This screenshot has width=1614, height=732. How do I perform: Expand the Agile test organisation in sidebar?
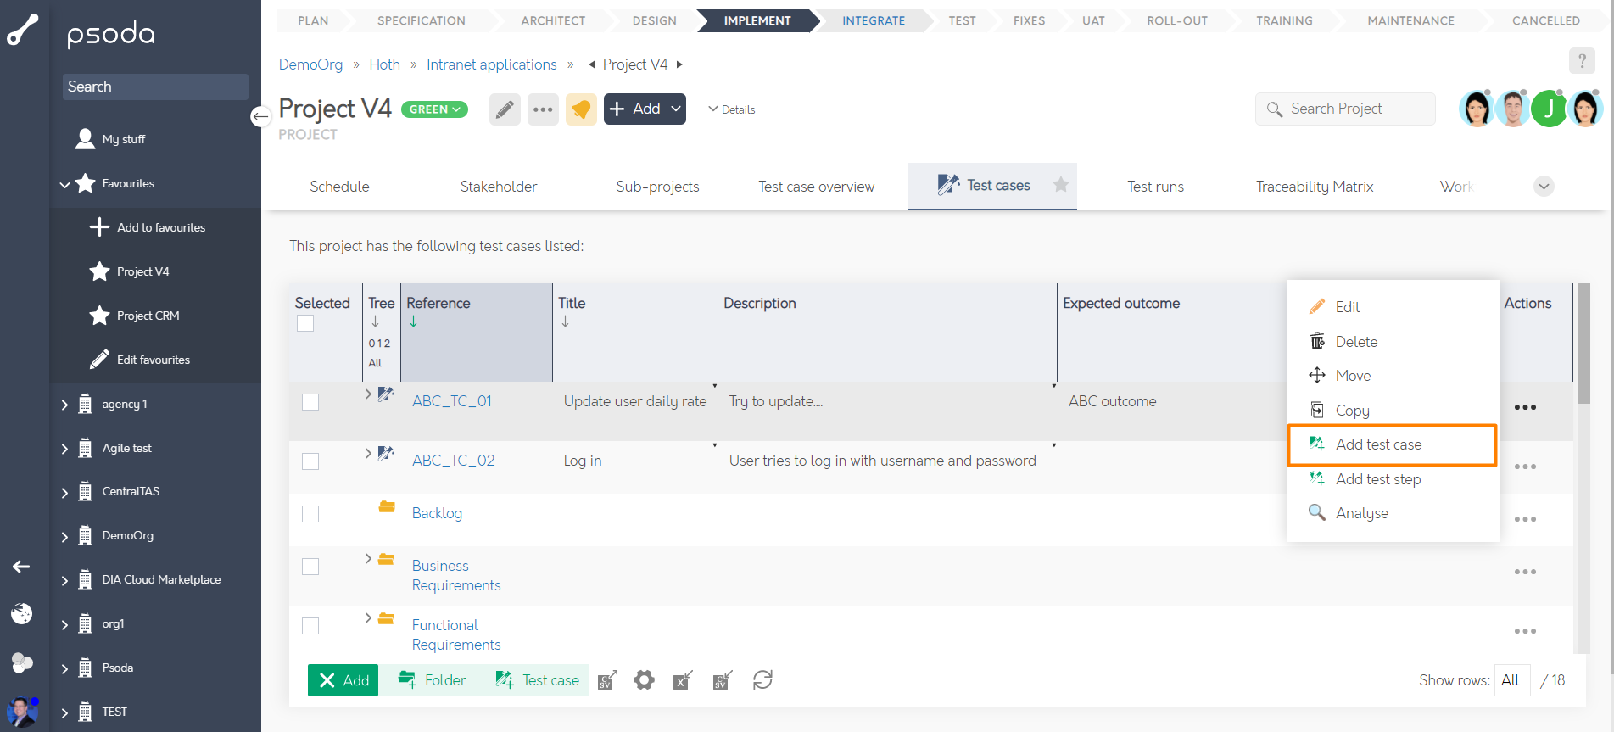click(x=64, y=449)
